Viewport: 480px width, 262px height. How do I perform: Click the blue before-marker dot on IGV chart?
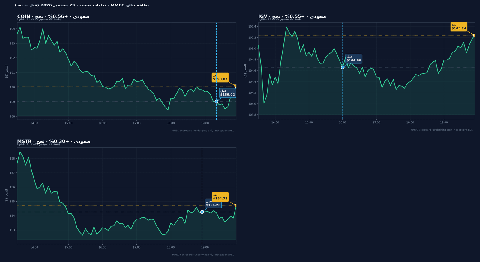pyautogui.click(x=343, y=67)
